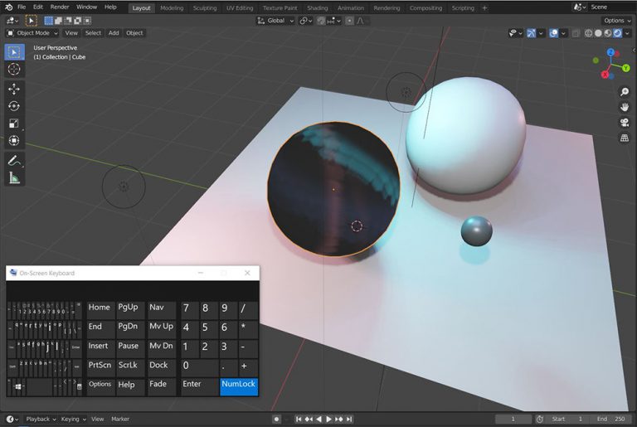Open the Render menu
Image resolution: width=637 pixels, height=427 pixels.
[60, 7]
